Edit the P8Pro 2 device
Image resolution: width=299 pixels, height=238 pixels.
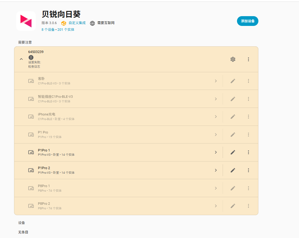coord(233,206)
